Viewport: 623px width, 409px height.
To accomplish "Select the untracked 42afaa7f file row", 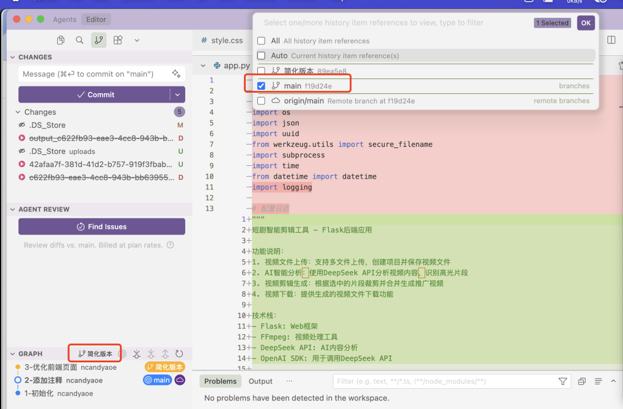I will click(101, 164).
